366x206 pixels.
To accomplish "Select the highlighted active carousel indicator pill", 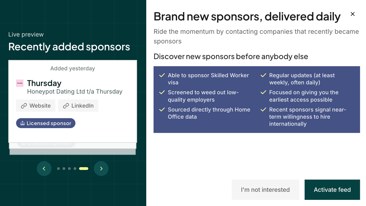I will tap(84, 168).
